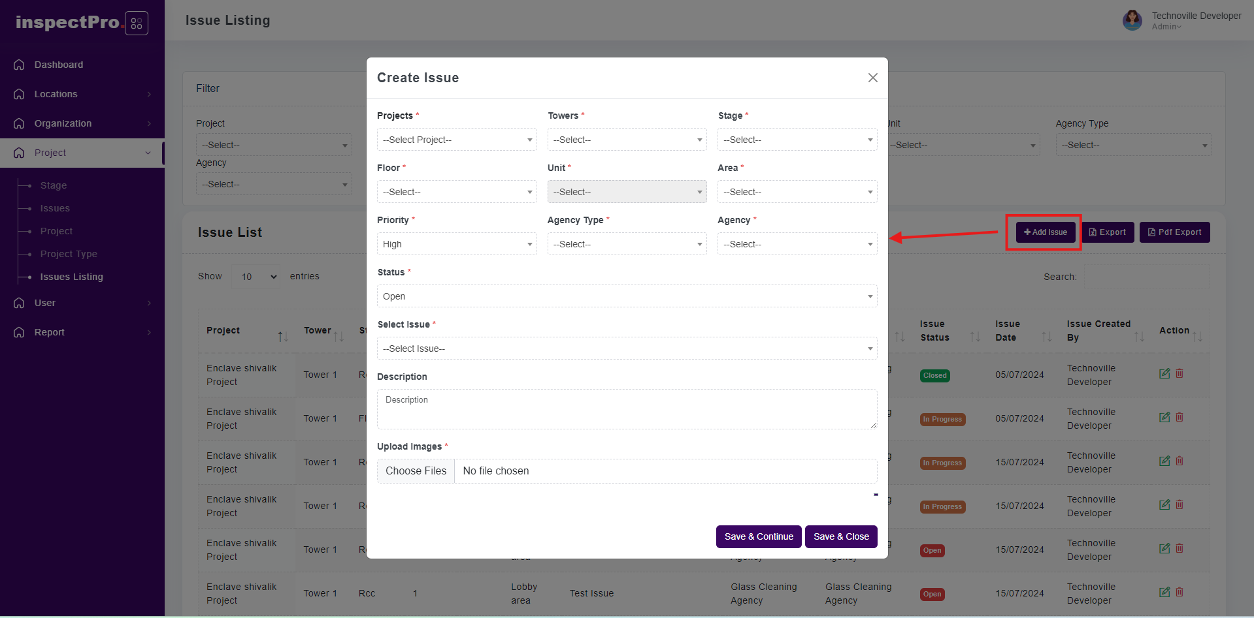
Task: Open the Projects dropdown in Create Issue
Action: pos(456,140)
